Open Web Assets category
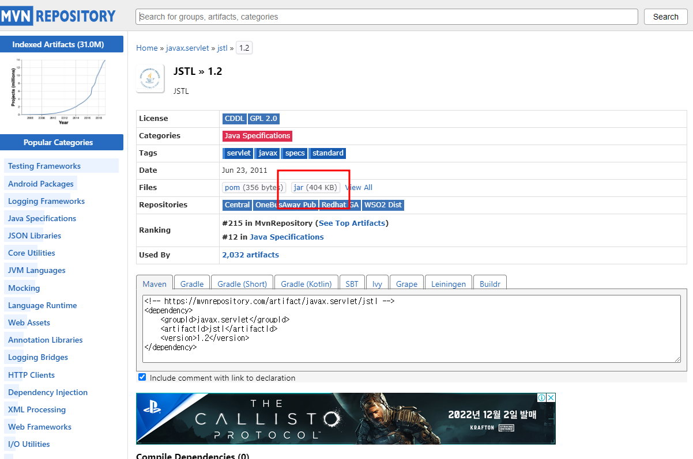The image size is (693, 459). point(29,323)
